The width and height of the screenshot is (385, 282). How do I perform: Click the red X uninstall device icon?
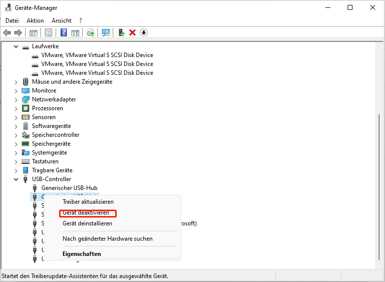(x=132, y=32)
